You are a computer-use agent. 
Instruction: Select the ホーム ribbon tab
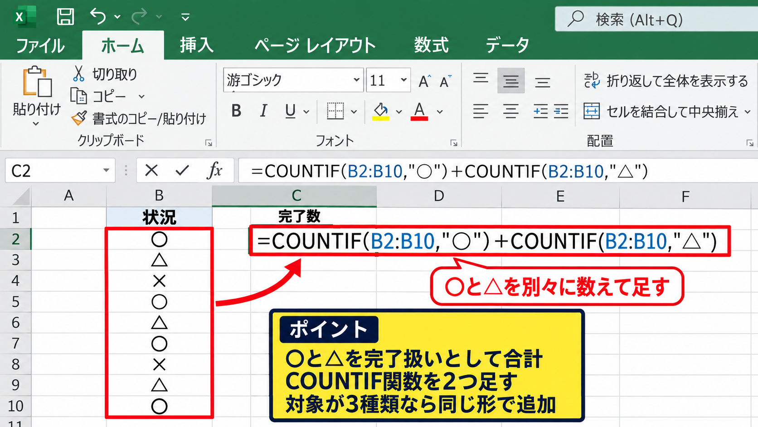(122, 45)
